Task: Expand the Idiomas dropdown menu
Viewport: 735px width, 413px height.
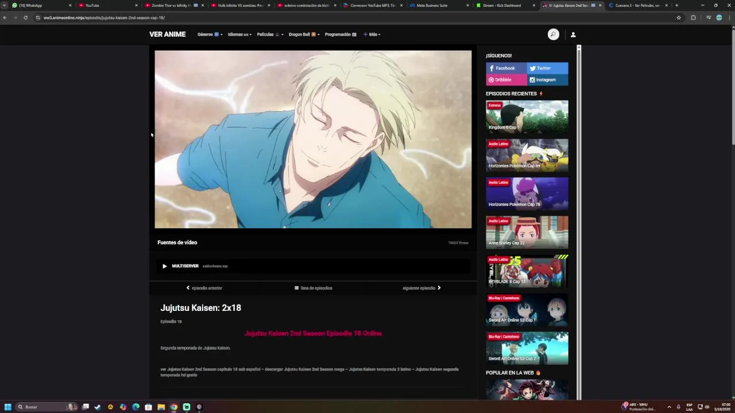Action: [x=239, y=34]
